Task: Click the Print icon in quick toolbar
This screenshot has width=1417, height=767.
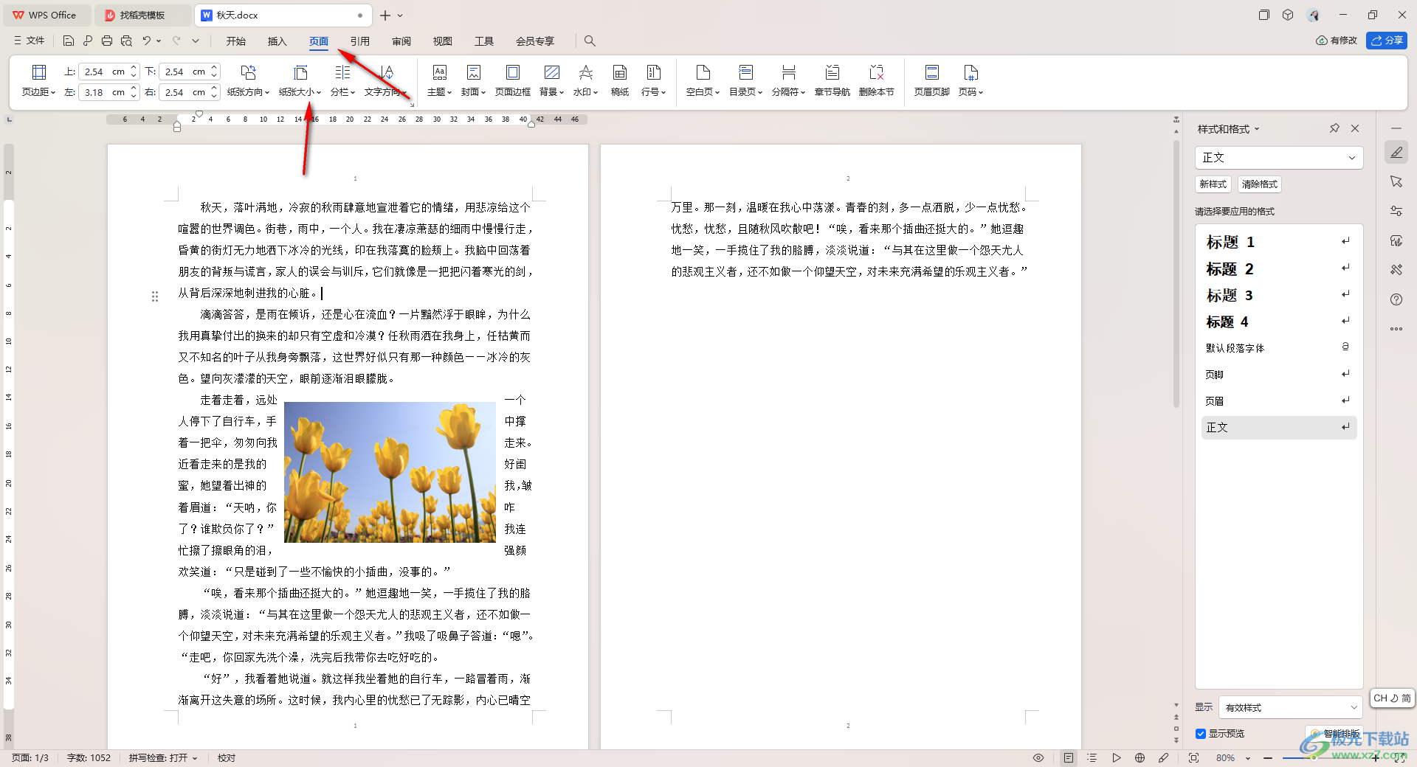Action: pyautogui.click(x=107, y=41)
